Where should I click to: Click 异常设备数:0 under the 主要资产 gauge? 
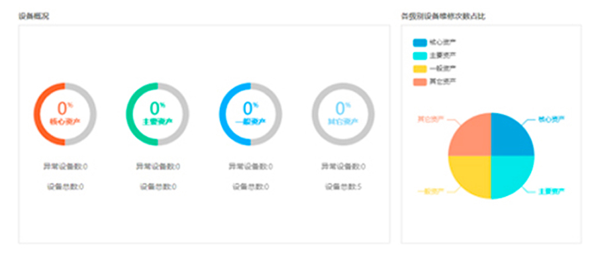click(158, 166)
